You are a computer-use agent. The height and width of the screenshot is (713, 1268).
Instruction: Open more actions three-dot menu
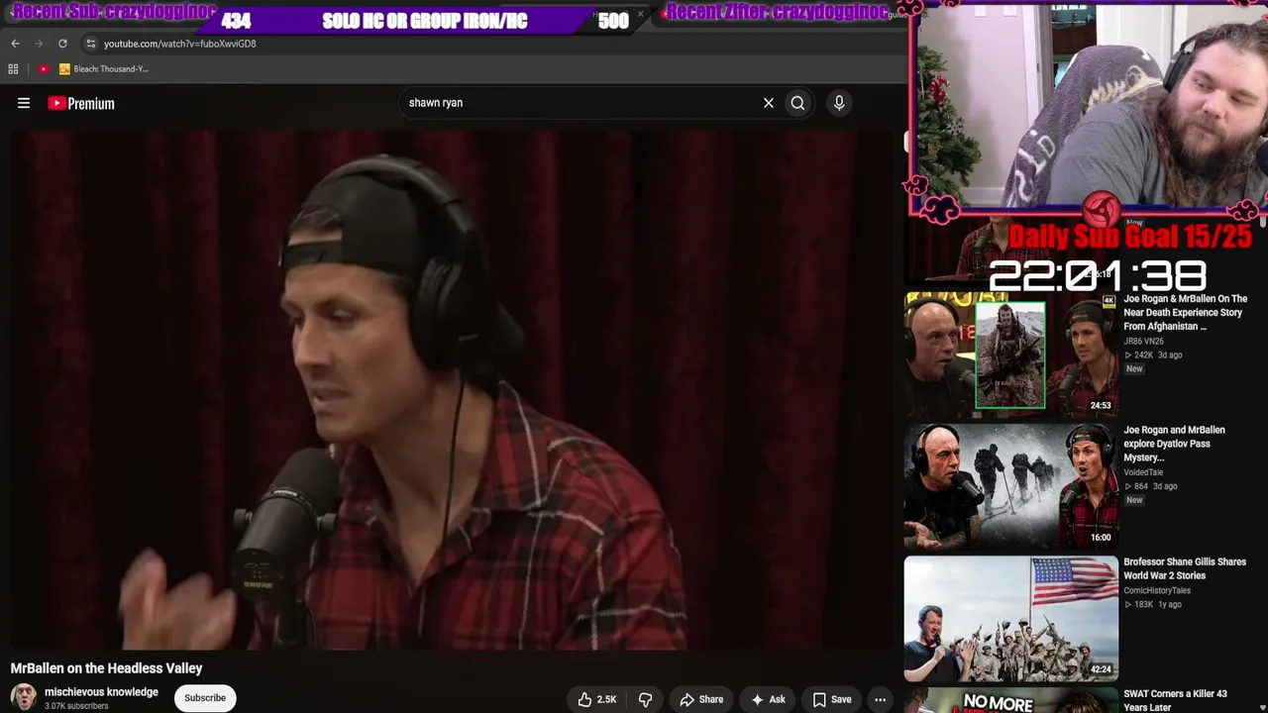880,699
